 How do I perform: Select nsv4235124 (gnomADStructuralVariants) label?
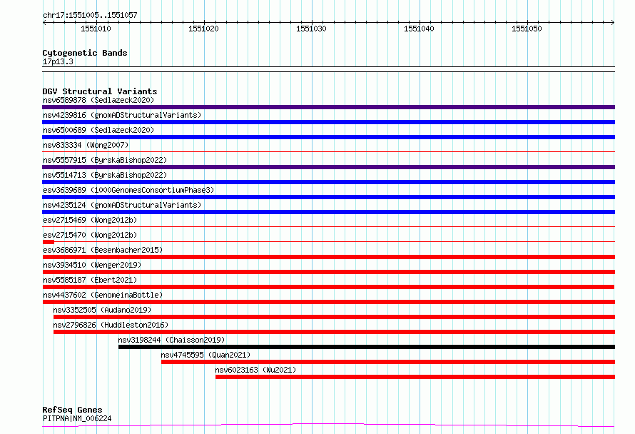pyautogui.click(x=122, y=205)
